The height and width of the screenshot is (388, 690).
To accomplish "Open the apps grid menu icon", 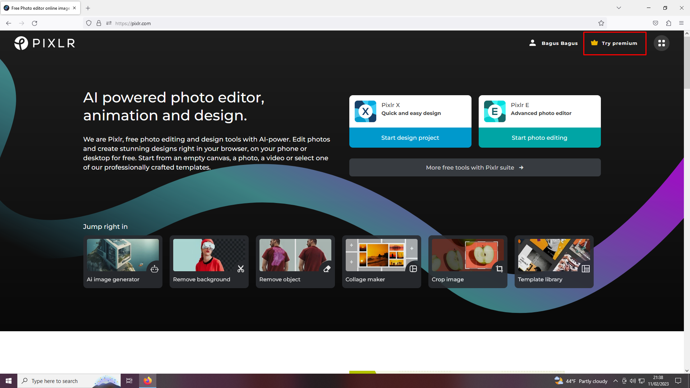I will (661, 43).
